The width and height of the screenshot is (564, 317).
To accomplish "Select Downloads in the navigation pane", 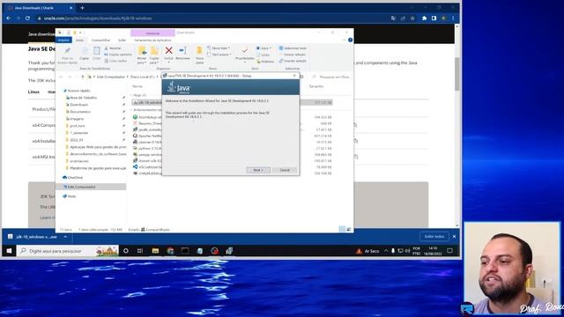I will (x=77, y=105).
